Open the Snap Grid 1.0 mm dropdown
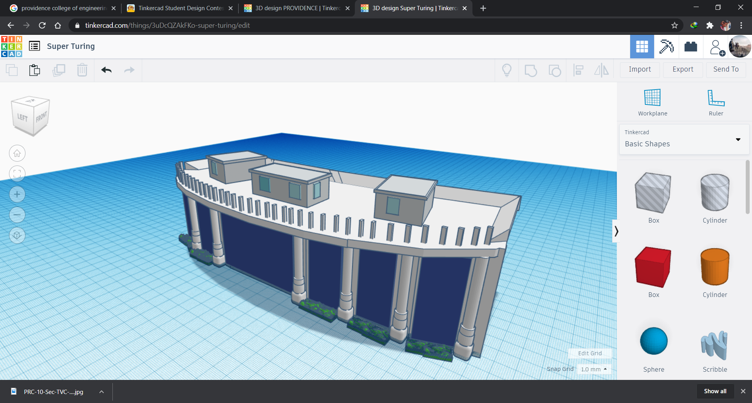 594,369
